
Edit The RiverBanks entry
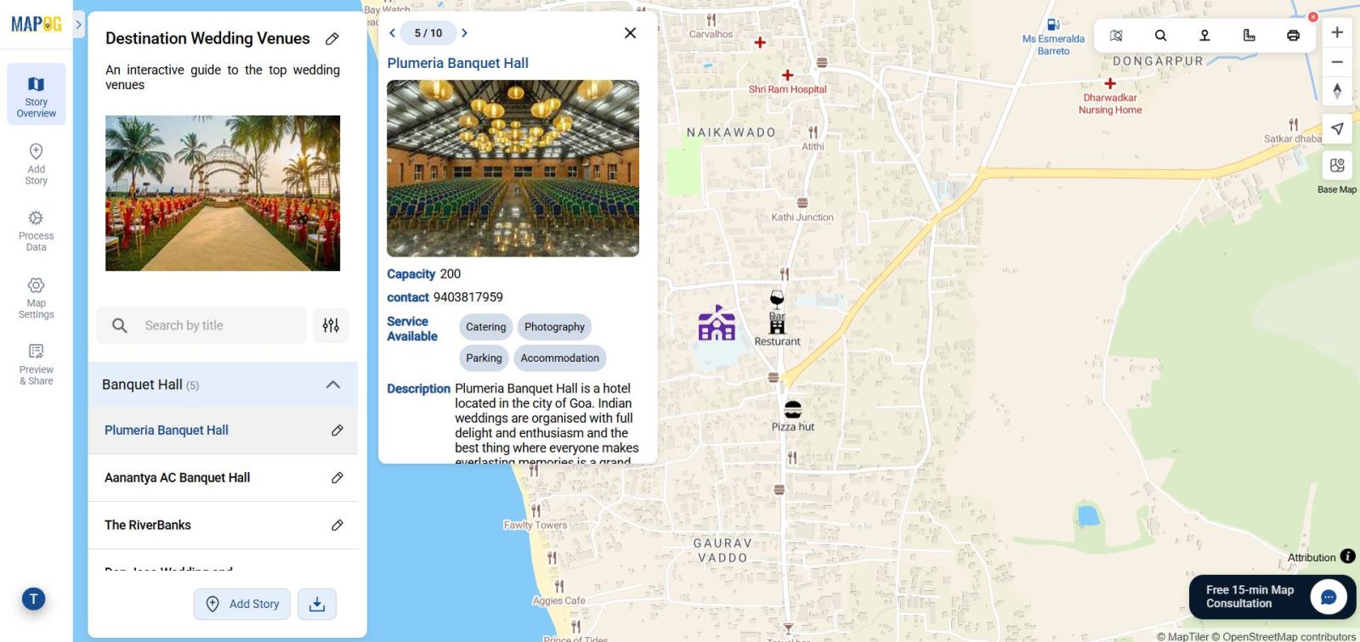click(337, 526)
